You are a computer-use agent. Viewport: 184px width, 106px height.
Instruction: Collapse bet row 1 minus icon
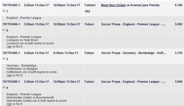click(x=4, y=11)
